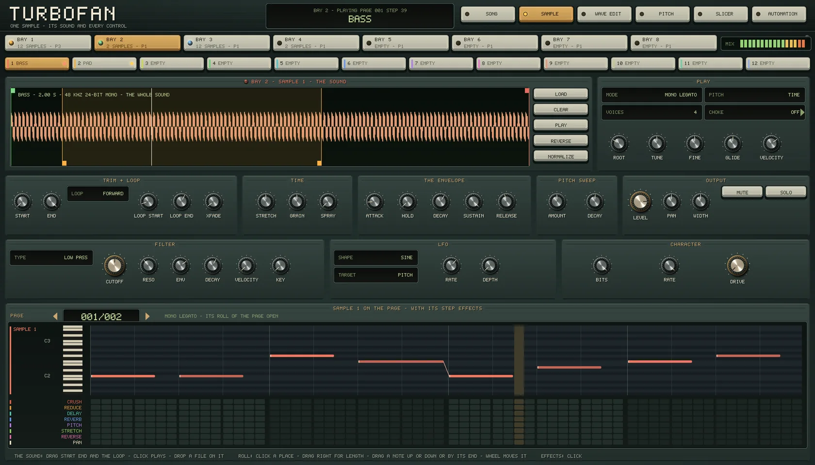Switch to the SONG tab

(x=488, y=14)
